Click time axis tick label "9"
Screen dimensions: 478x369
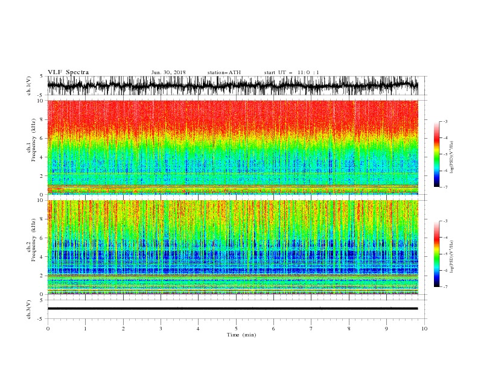click(x=386, y=329)
